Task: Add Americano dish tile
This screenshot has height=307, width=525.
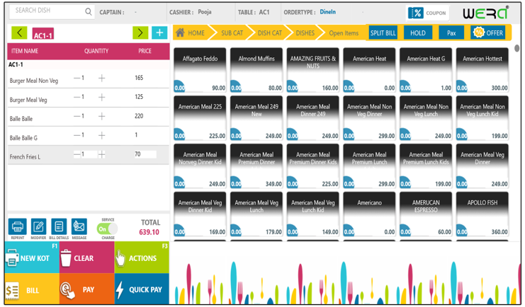Action: [x=369, y=214]
